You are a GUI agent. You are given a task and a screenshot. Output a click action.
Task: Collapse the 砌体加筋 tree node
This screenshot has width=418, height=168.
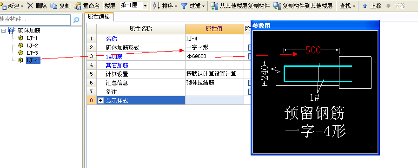click(3, 31)
